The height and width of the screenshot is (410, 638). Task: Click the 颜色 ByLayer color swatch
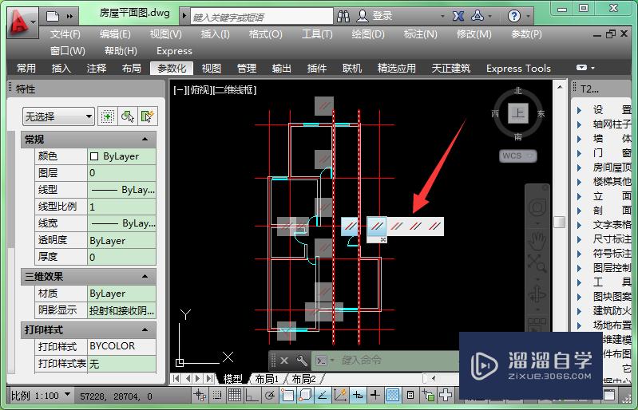[94, 156]
